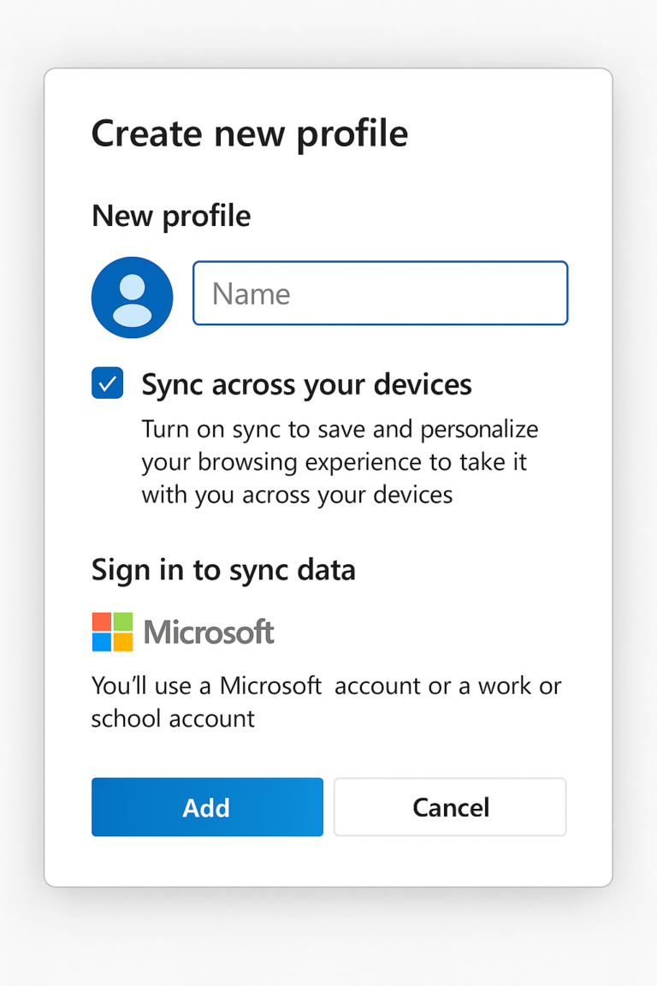Click the sync description text
Viewport: 657px width, 986px height.
pos(340,461)
